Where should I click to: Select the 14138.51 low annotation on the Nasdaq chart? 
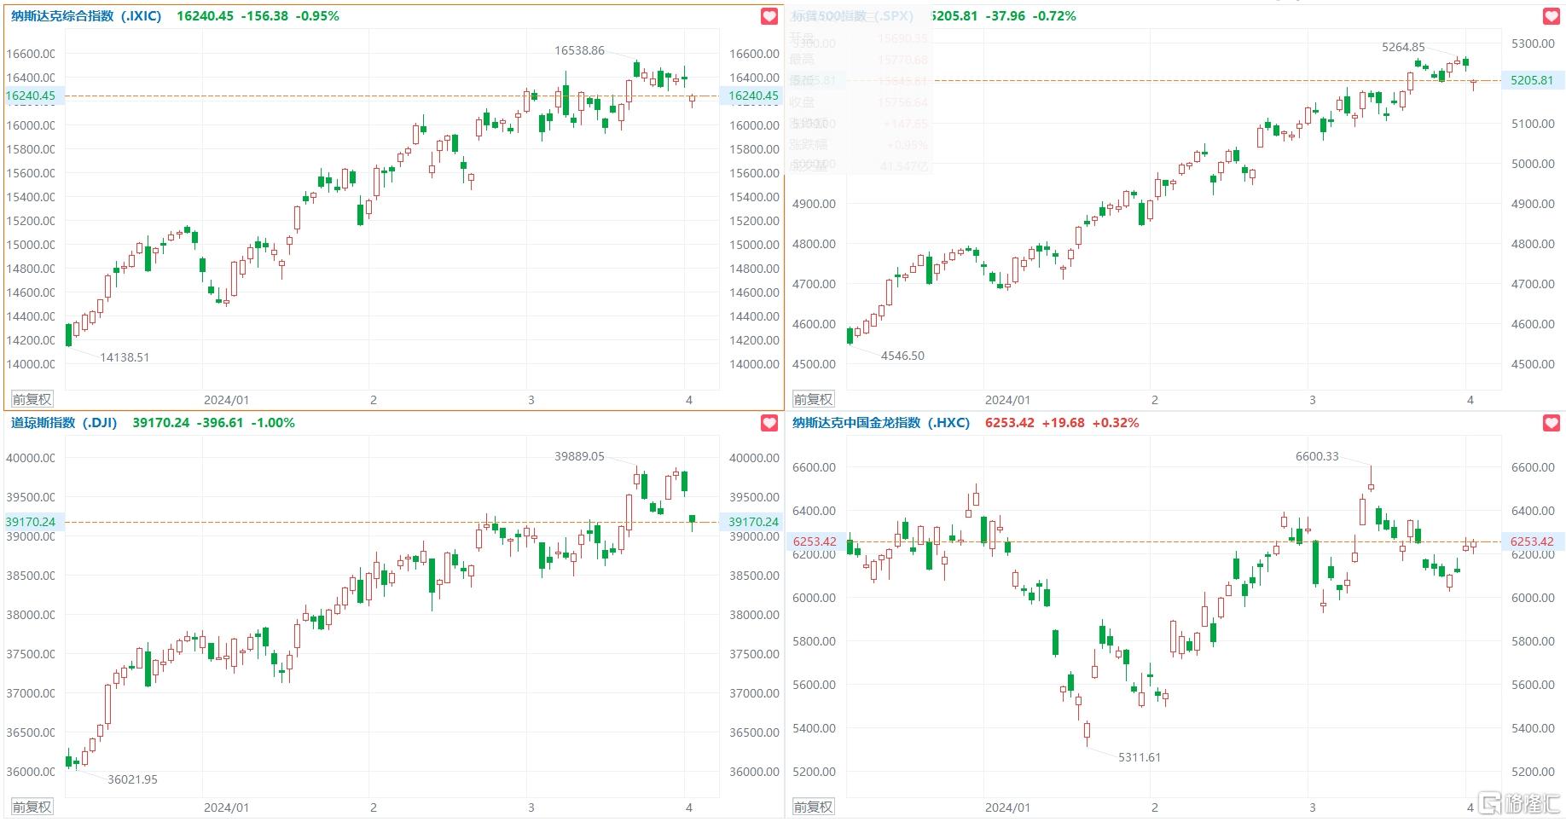point(125,357)
